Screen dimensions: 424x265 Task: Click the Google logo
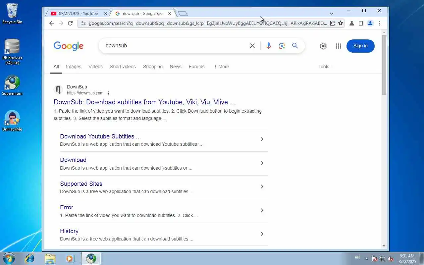coord(69,46)
